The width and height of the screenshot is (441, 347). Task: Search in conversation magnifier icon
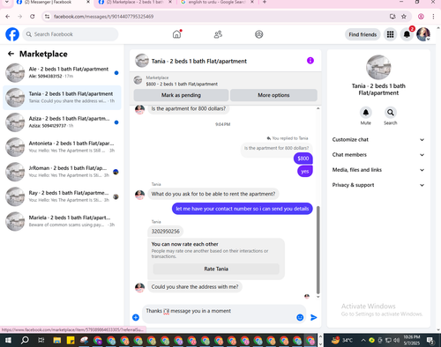tap(391, 113)
